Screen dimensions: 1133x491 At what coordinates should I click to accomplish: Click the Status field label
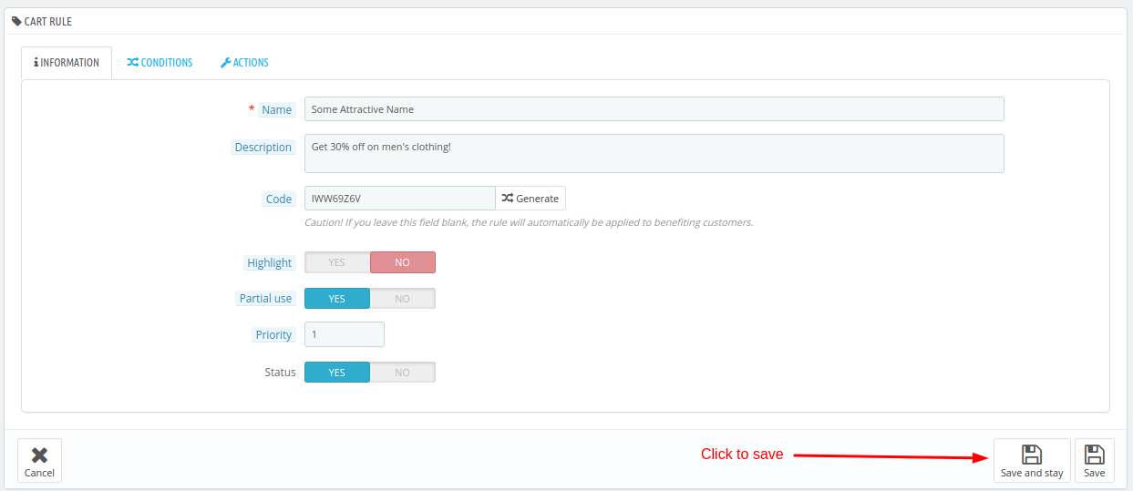tap(280, 373)
